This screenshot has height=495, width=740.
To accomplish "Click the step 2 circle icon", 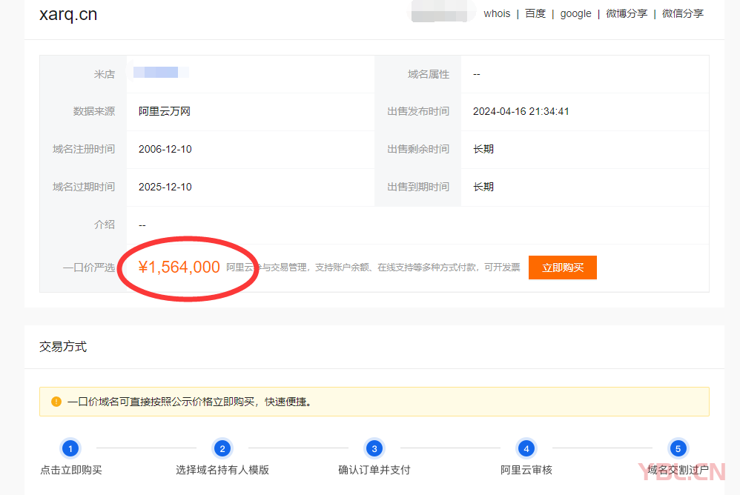I will [222, 448].
